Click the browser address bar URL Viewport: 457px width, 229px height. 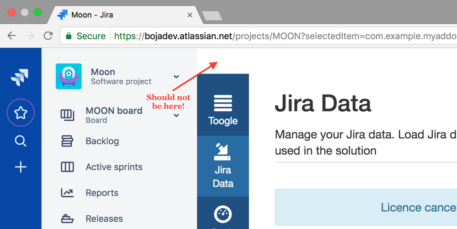[285, 36]
